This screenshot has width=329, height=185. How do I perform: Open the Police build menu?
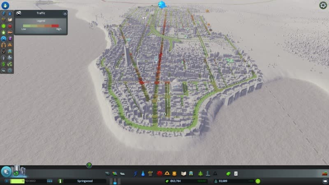pyautogui.click(x=174, y=173)
